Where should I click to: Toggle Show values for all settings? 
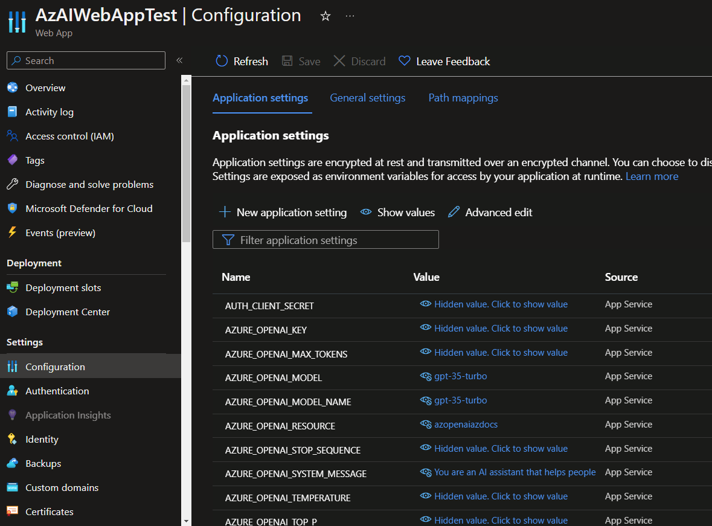point(397,212)
